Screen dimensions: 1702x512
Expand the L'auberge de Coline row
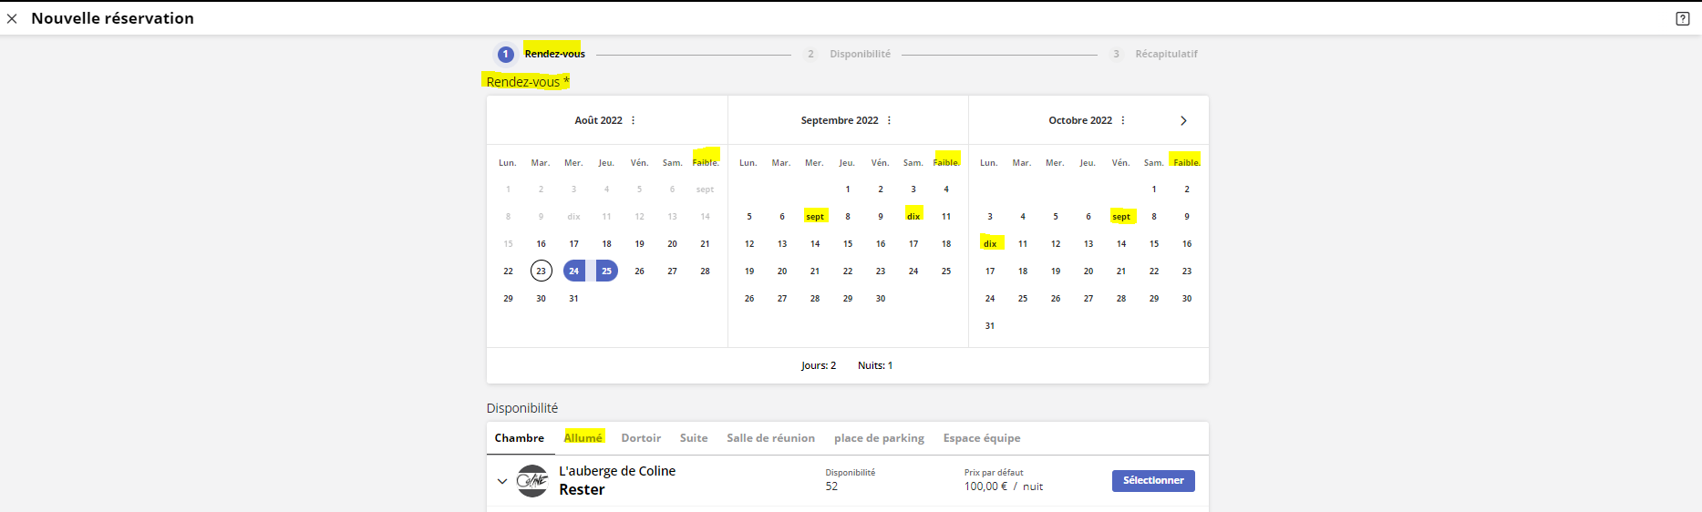pyautogui.click(x=502, y=481)
